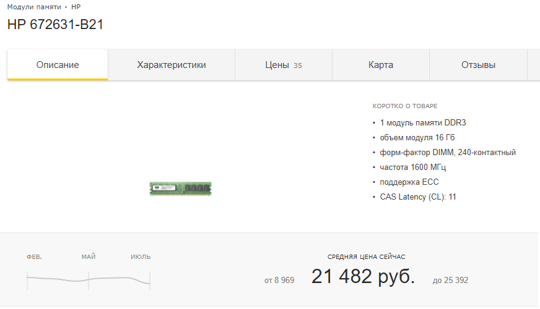The image size is (540, 309).
Task: Click the spec поддержка ECC
Action: click(x=409, y=182)
